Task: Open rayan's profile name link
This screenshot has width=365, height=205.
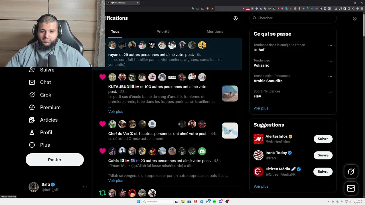Action: coord(113,55)
